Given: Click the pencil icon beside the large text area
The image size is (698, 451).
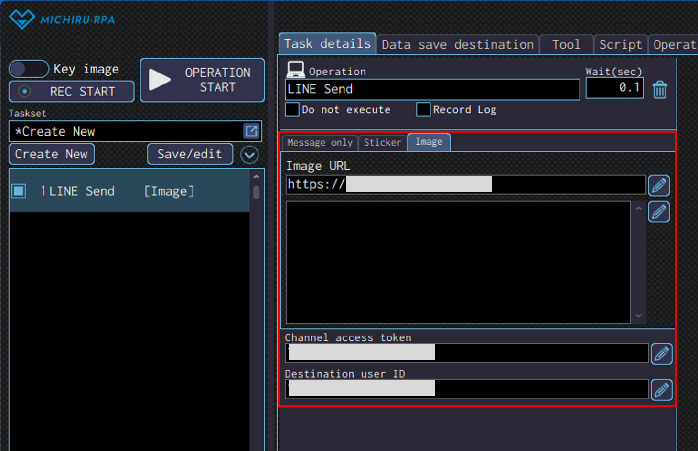Looking at the screenshot, I should pos(659,212).
